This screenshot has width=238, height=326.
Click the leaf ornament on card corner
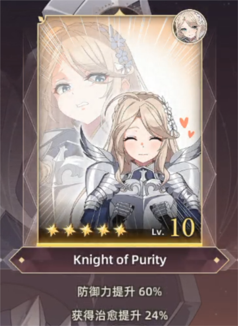(41, 20)
